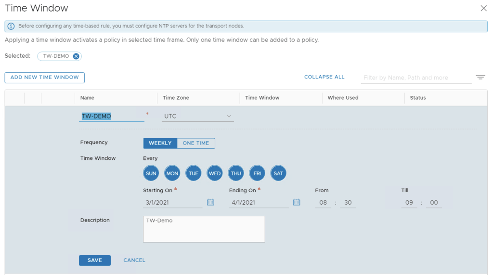The image size is (493, 275).
Task: Remove the TW-DEMO selected tag
Action: click(76, 56)
